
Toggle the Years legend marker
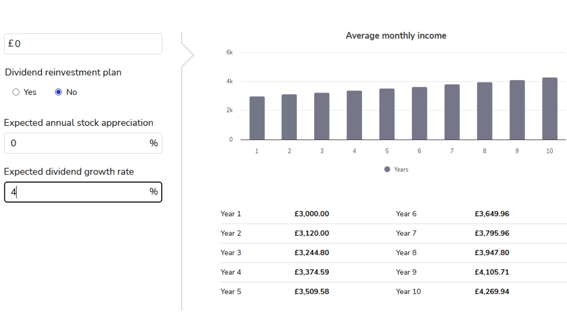[387, 169]
